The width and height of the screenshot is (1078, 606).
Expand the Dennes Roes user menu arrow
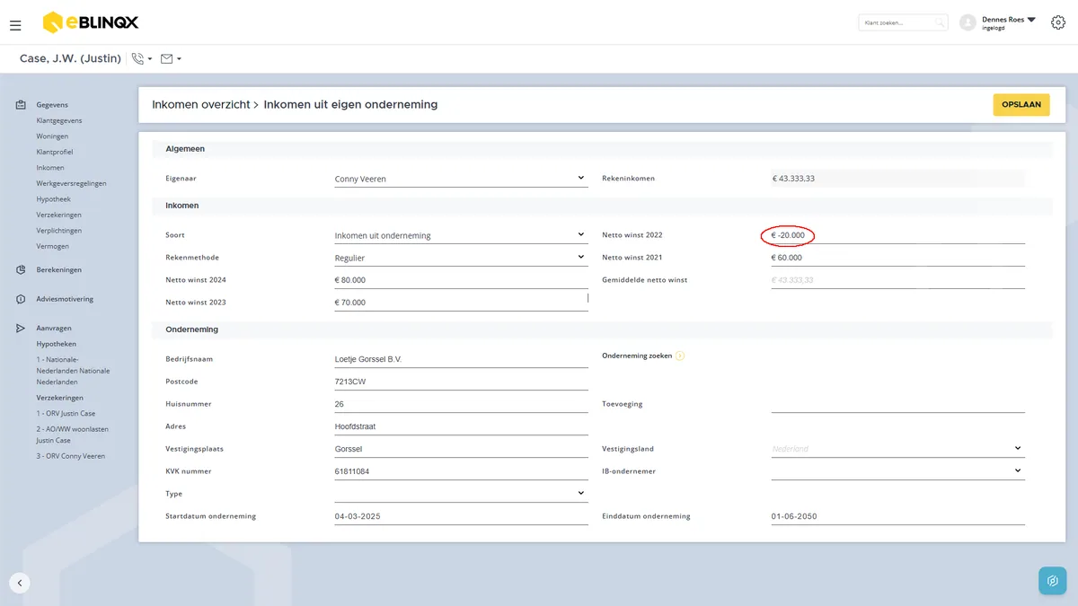tap(1031, 19)
